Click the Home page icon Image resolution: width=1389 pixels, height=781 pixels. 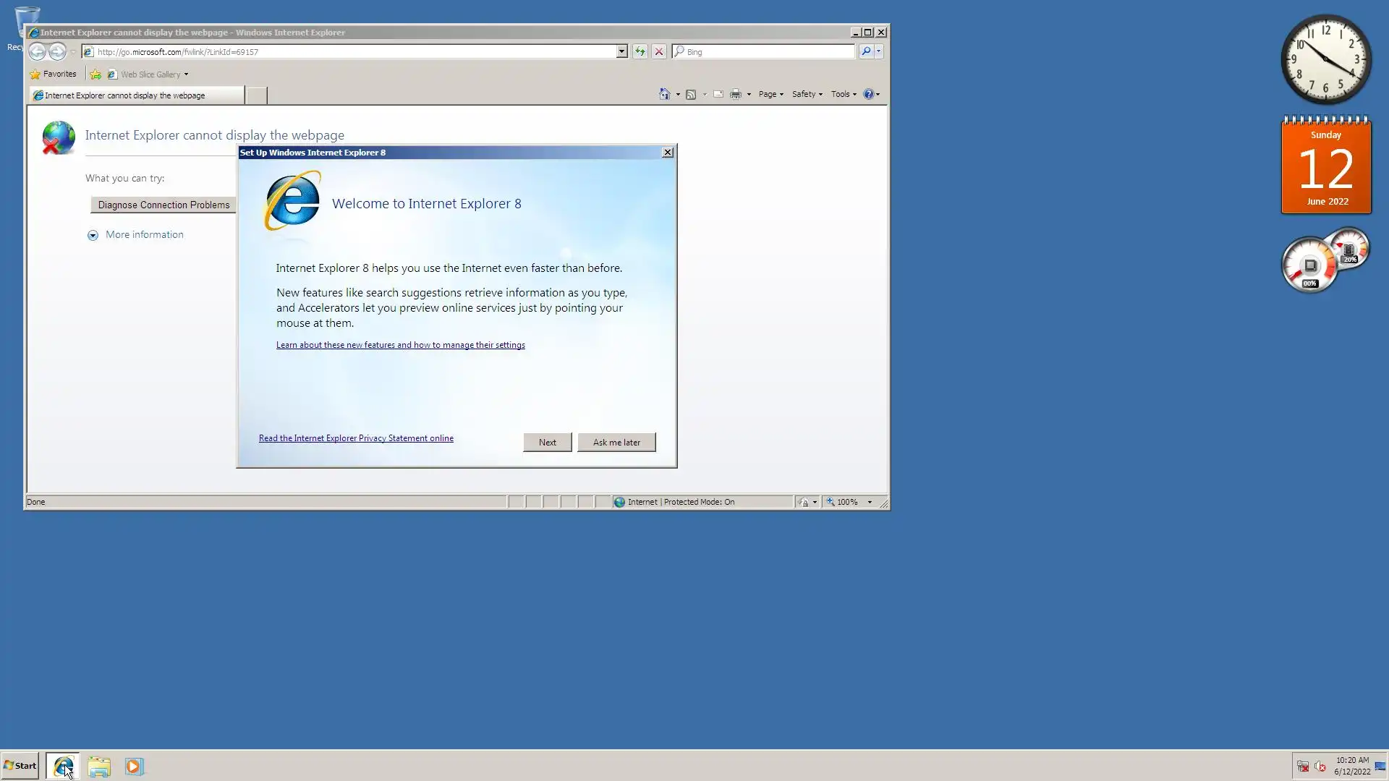click(664, 94)
